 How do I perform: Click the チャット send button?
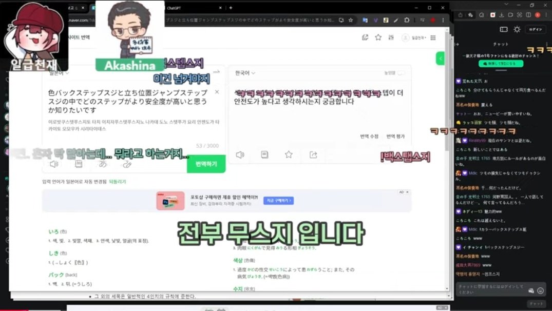click(x=537, y=303)
